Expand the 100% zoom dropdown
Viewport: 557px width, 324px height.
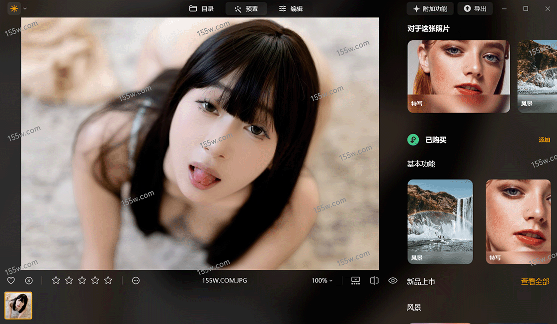pyautogui.click(x=322, y=280)
